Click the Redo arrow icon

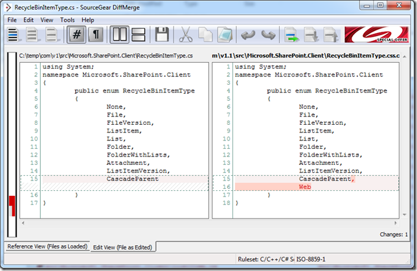click(267, 35)
